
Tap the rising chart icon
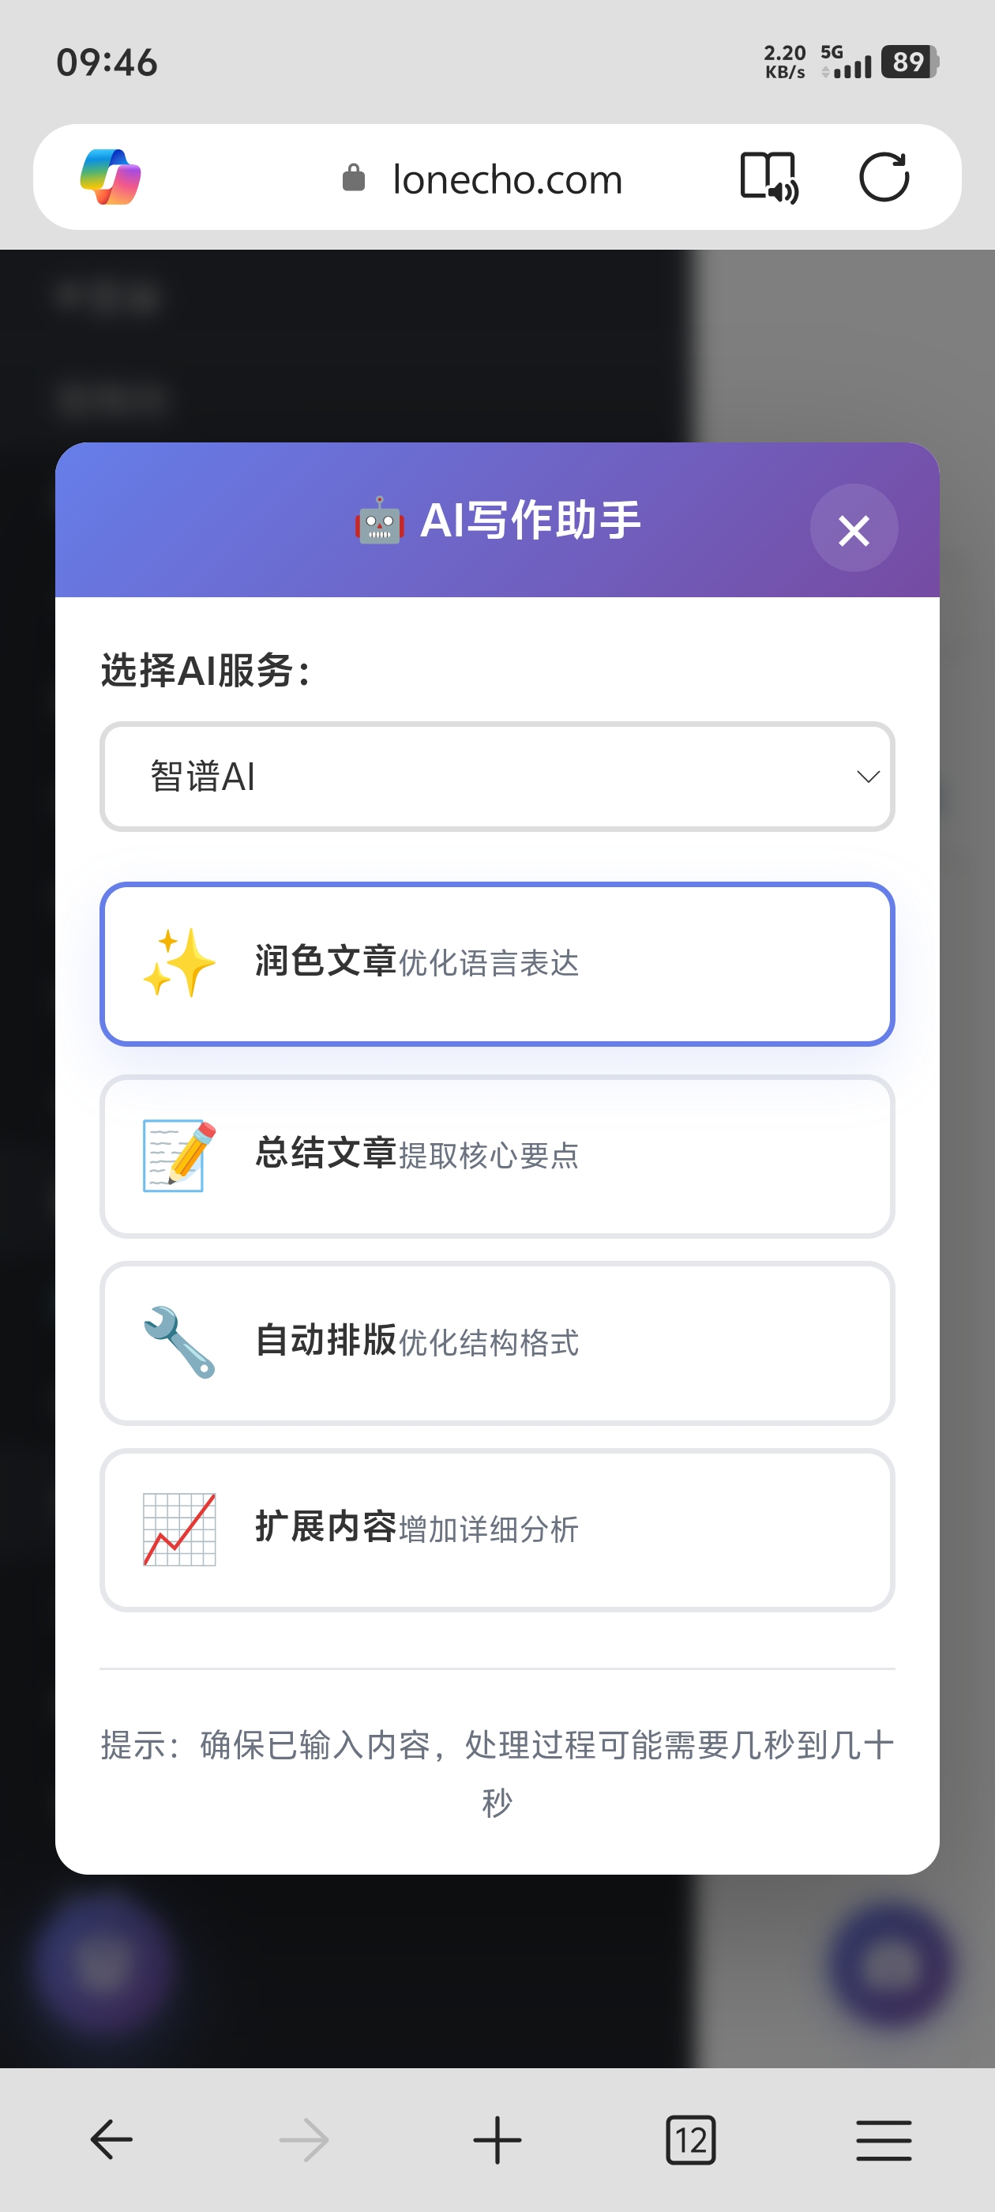coord(178,1529)
